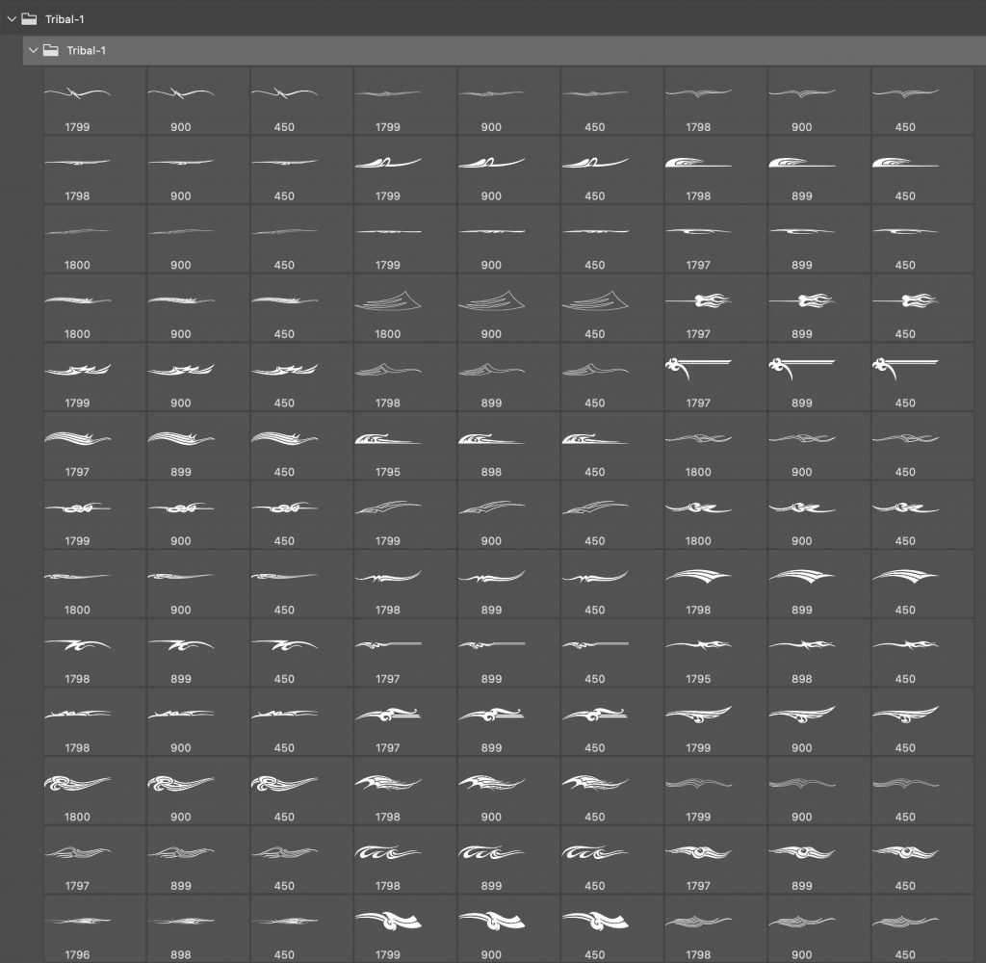
Task: Choose the wave-crest brush sized 1795
Action: 387,445
